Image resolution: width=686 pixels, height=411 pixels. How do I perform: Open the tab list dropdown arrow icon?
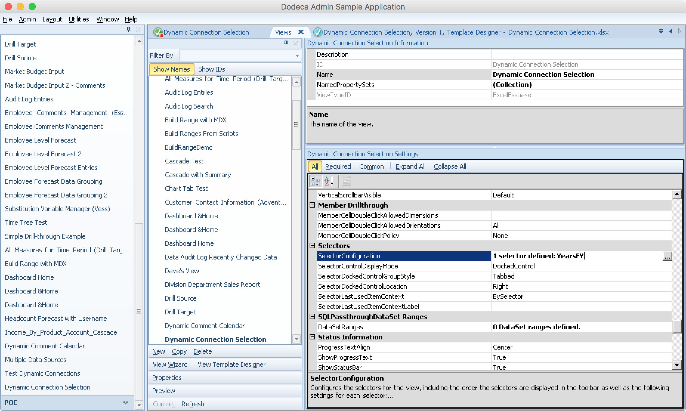tap(661, 31)
